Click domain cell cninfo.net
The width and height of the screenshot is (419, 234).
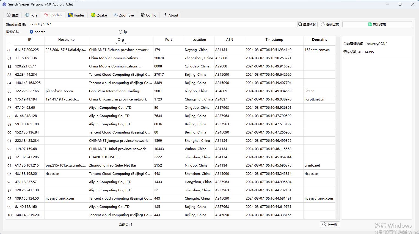click(x=319, y=165)
